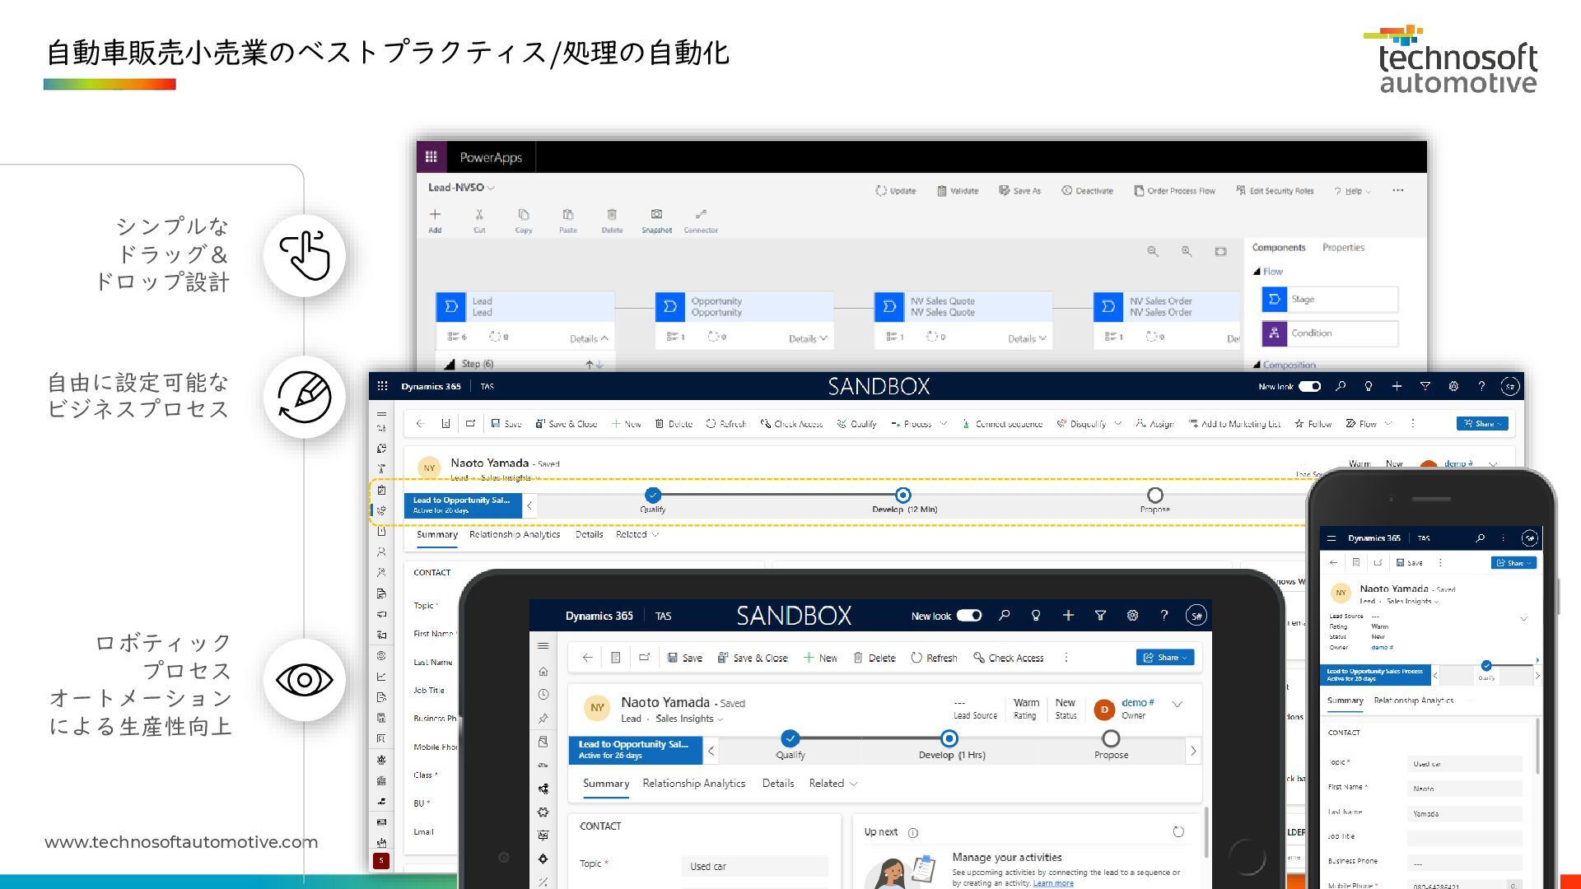Click fit-to-canvas icon in PowerApps designer
The width and height of the screenshot is (1581, 889).
[1220, 251]
